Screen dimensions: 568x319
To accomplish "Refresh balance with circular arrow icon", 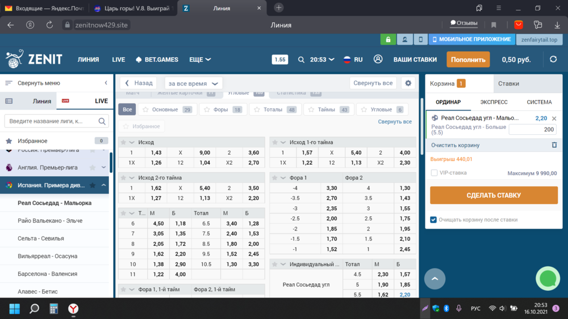I will point(553,59).
